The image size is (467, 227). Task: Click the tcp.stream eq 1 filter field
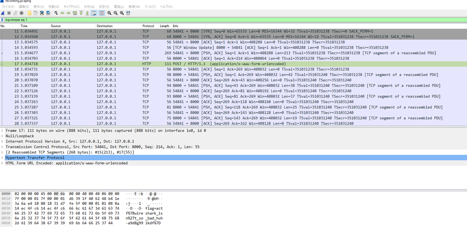point(233,19)
